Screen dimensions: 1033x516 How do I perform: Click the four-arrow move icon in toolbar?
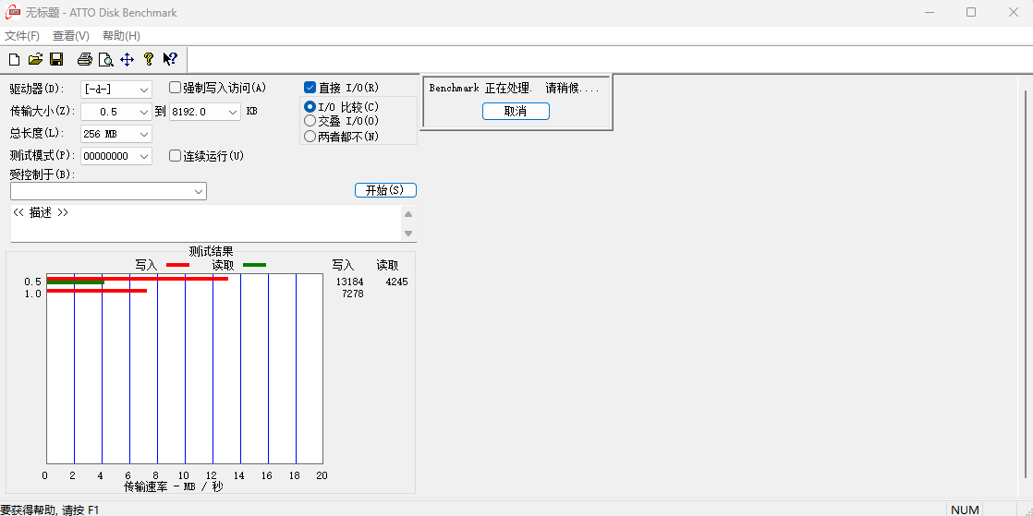tap(128, 60)
